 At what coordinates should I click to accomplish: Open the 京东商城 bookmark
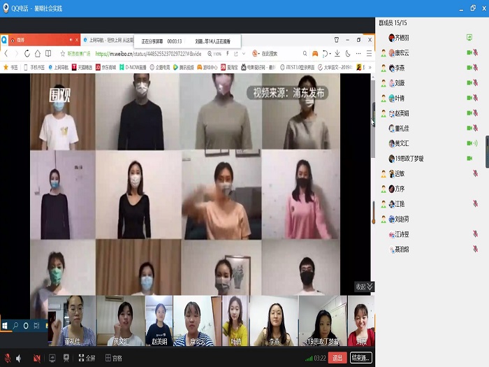(x=105, y=67)
